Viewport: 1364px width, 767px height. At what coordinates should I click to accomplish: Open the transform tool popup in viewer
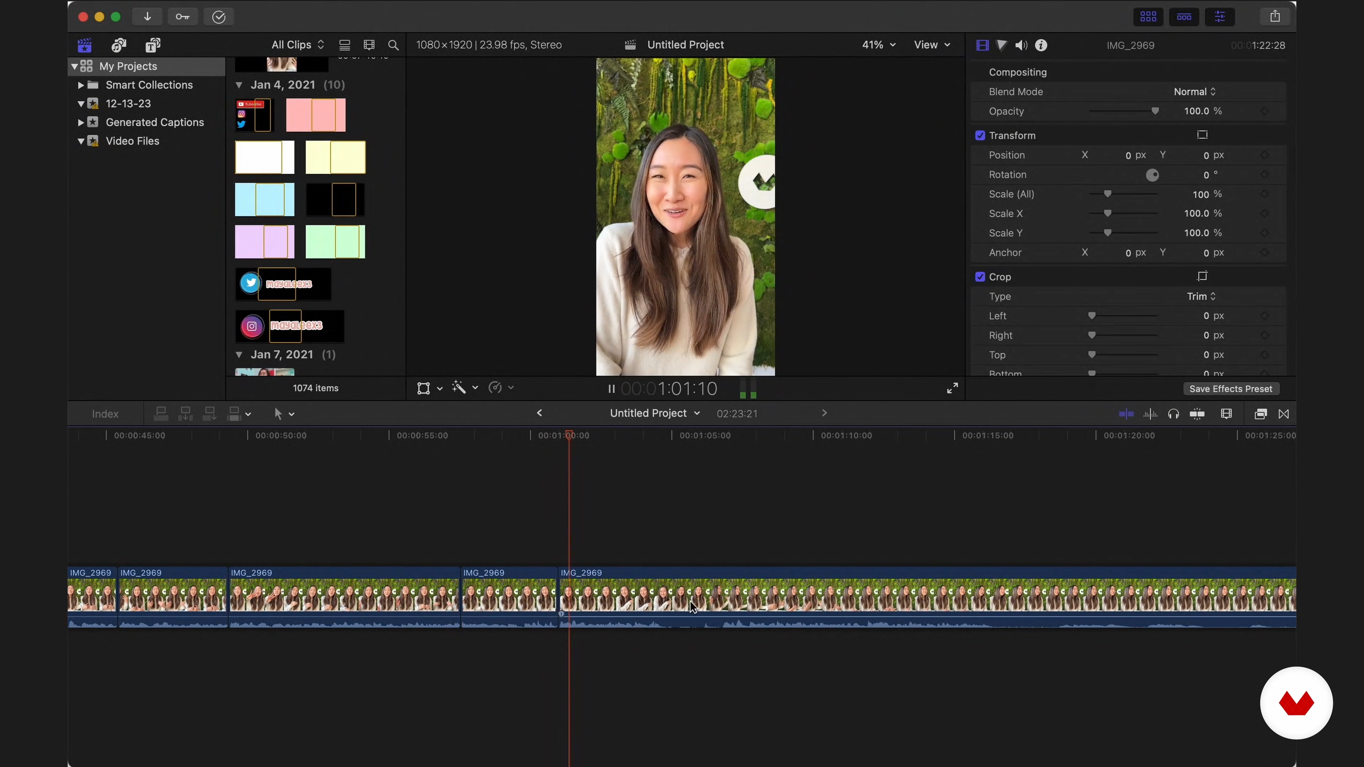pos(429,388)
